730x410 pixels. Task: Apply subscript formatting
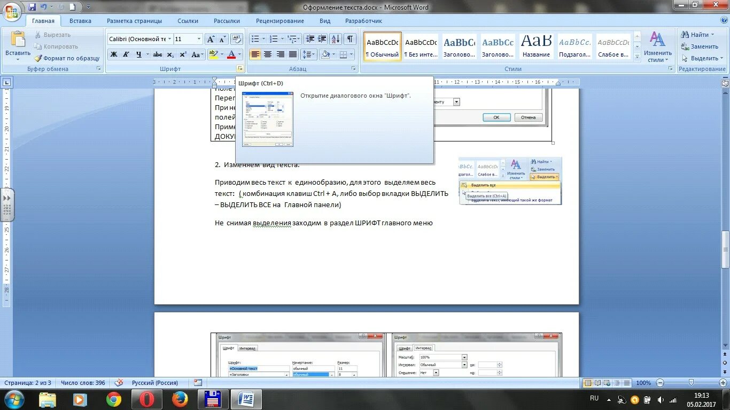pyautogui.click(x=170, y=54)
